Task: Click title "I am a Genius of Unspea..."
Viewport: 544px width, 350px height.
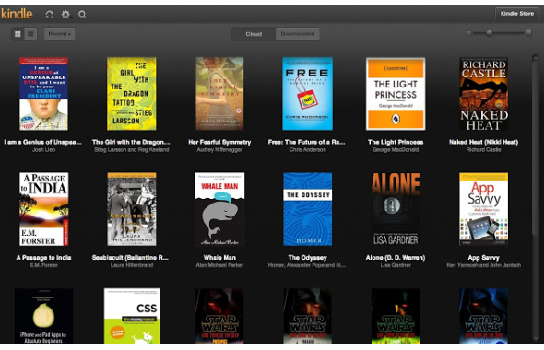Action: [x=43, y=142]
